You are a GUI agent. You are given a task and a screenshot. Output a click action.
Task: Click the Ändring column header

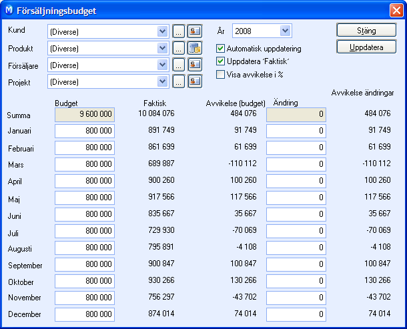pyautogui.click(x=286, y=103)
